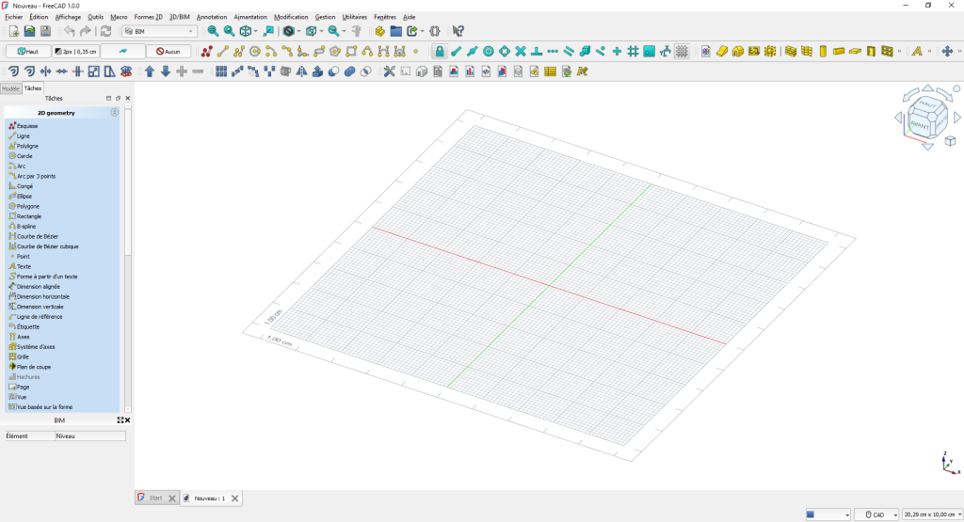Switch to the Modèle tab

pos(10,88)
